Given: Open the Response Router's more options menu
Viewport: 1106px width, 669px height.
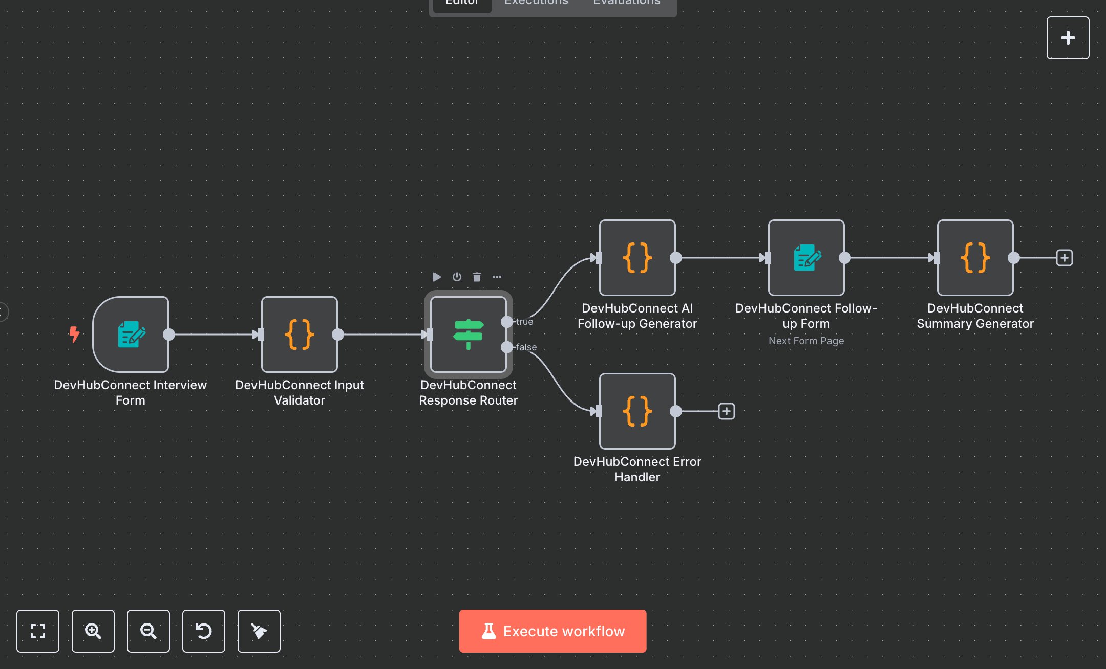Looking at the screenshot, I should pyautogui.click(x=497, y=277).
